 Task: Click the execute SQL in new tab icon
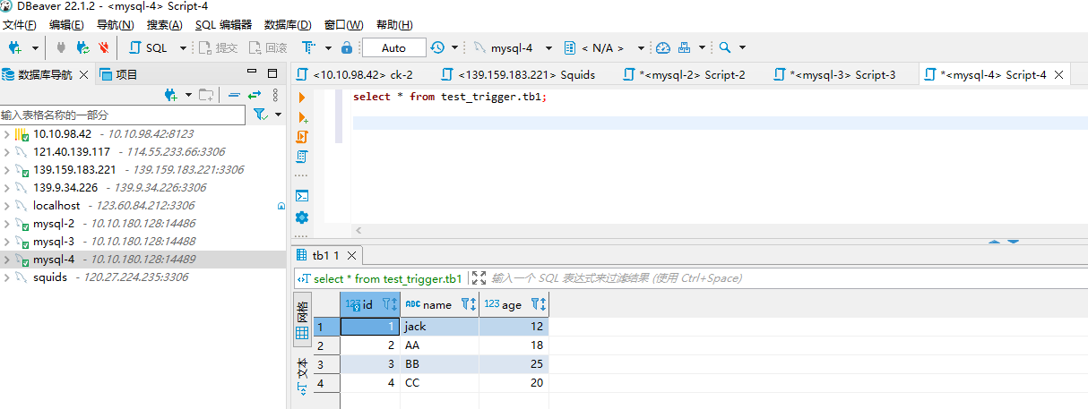(302, 117)
